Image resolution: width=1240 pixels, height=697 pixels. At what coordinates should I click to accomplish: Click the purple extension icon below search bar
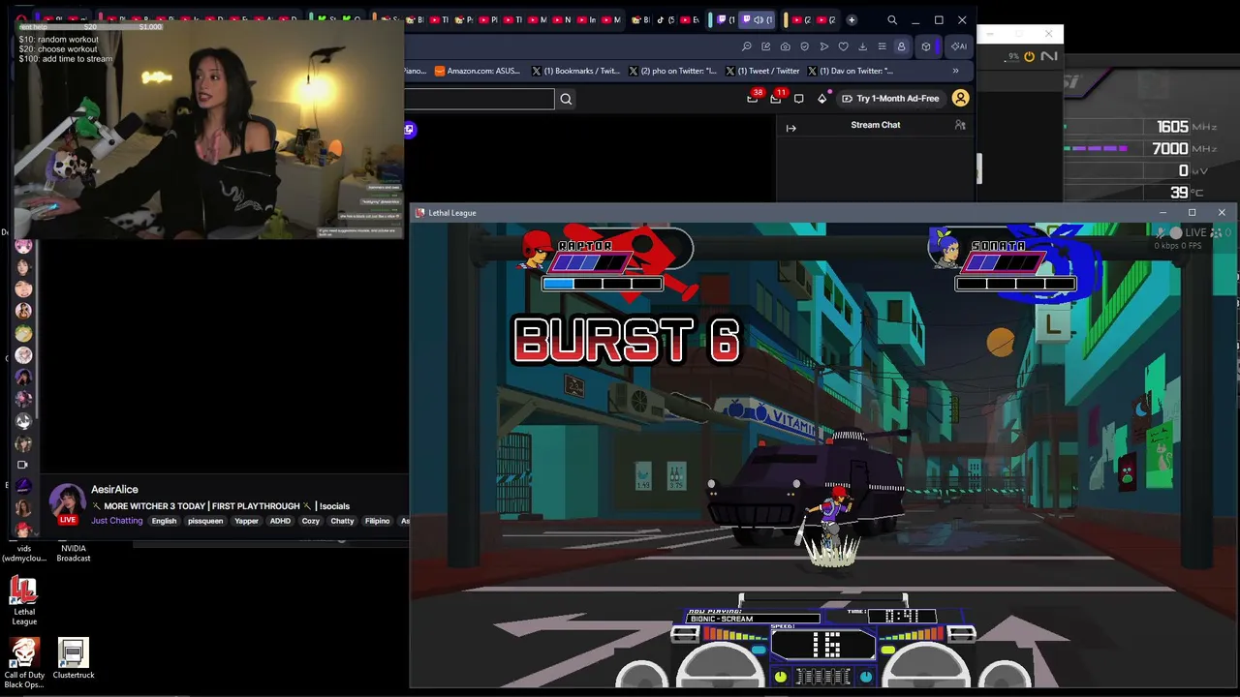click(410, 130)
